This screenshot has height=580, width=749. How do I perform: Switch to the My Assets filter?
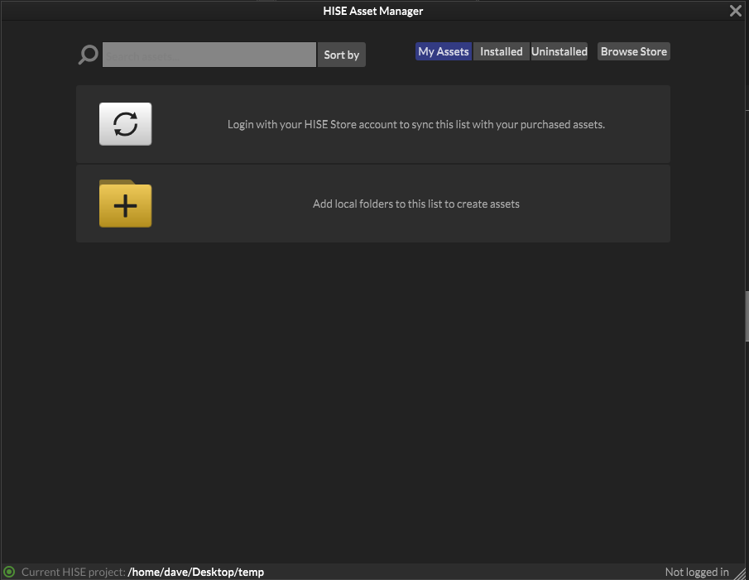(444, 51)
